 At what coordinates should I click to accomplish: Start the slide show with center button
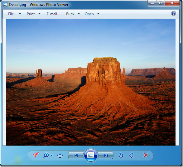click(x=91, y=155)
